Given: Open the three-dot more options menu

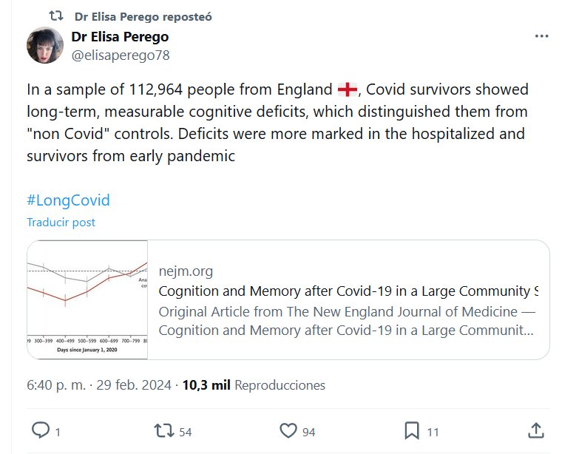Looking at the screenshot, I should point(541,36).
